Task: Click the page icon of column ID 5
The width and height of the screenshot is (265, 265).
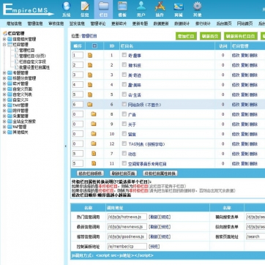Action: pyautogui.click(x=90, y=94)
